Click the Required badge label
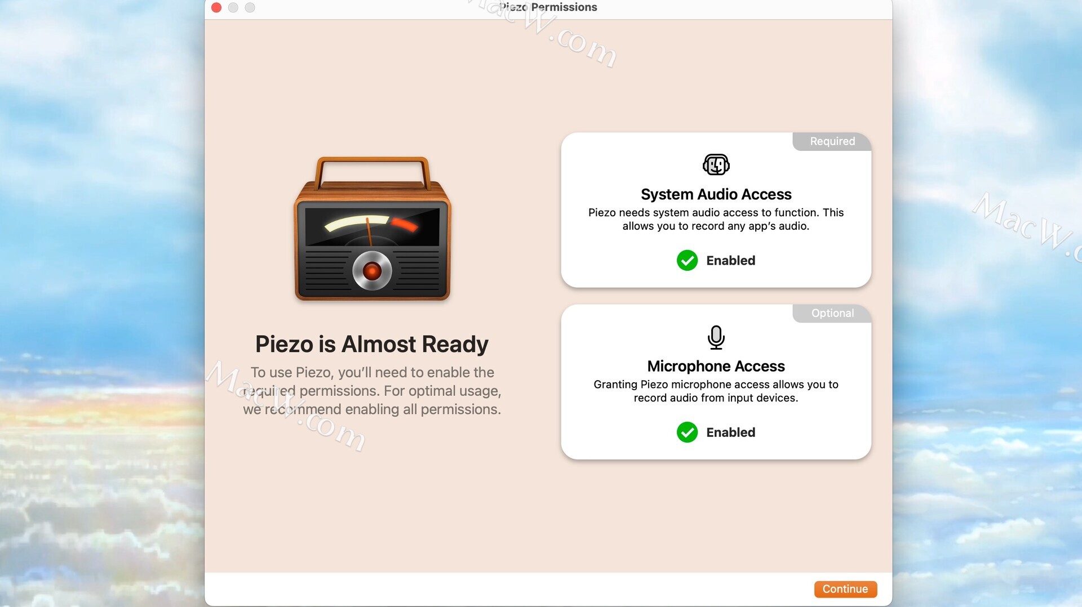This screenshot has height=607, width=1082. (x=832, y=141)
